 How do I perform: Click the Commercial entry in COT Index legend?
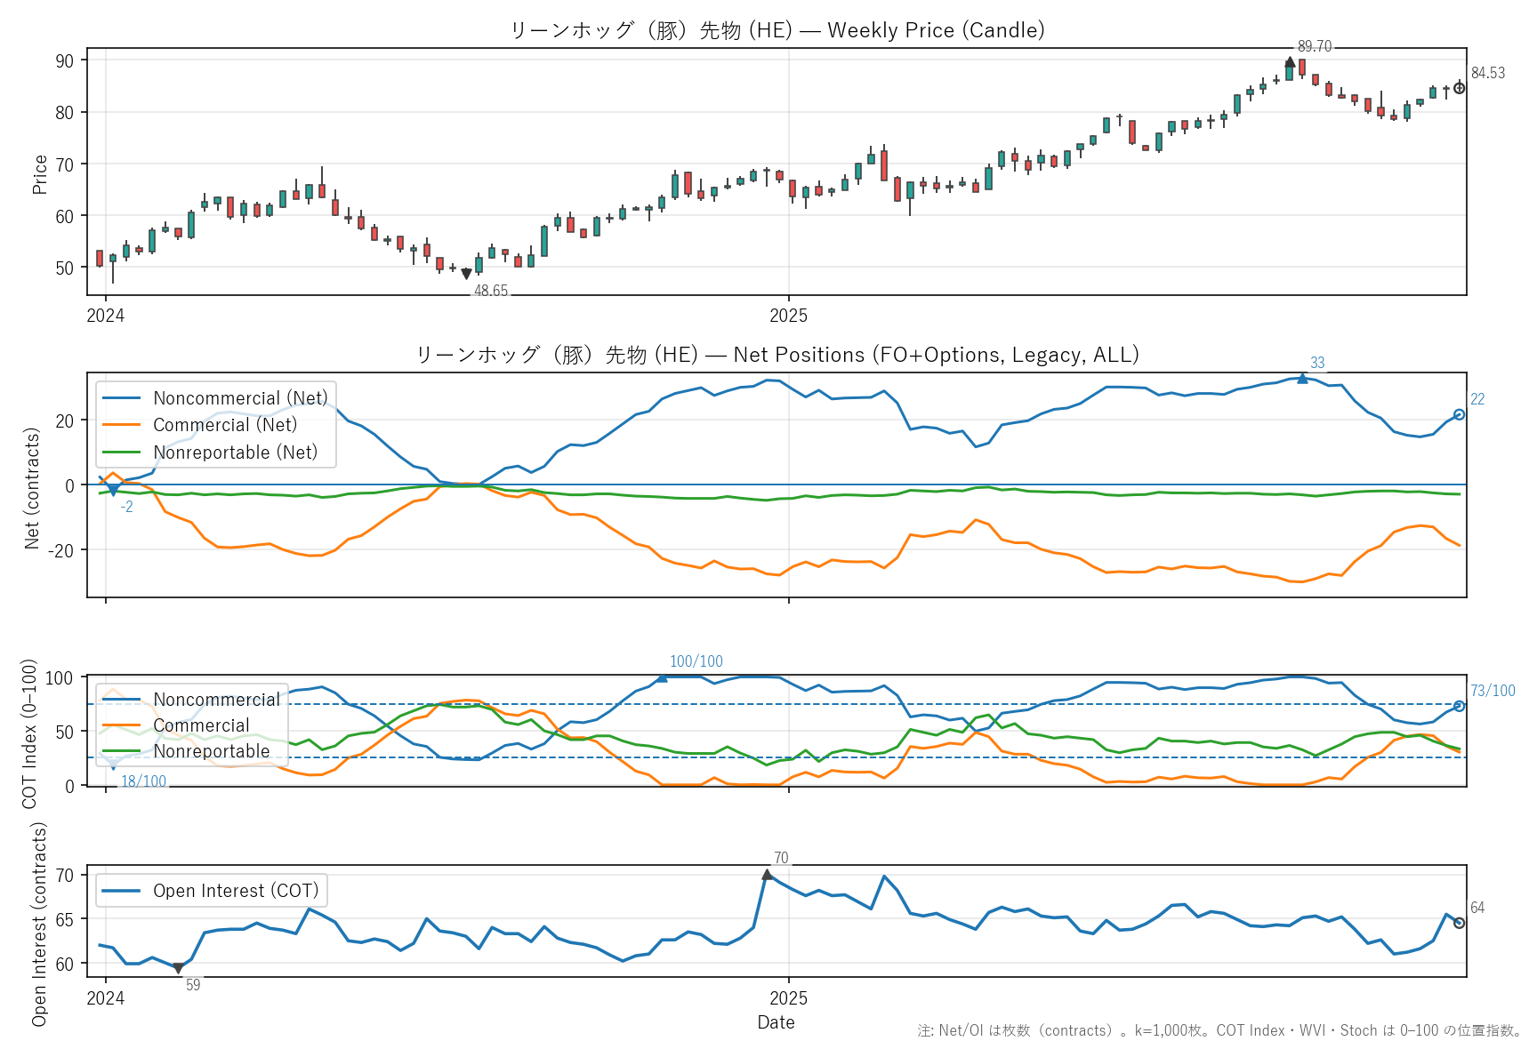[201, 725]
